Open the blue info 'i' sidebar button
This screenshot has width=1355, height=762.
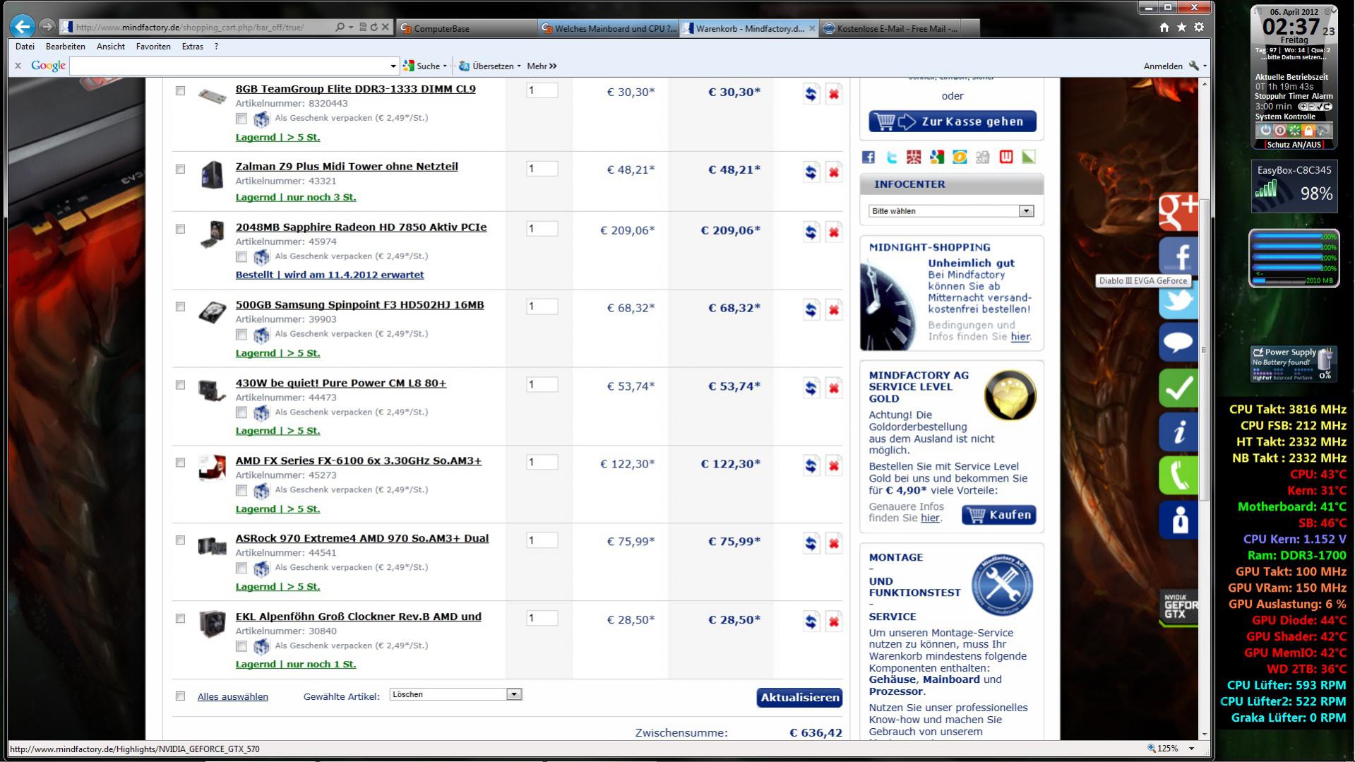(1178, 431)
